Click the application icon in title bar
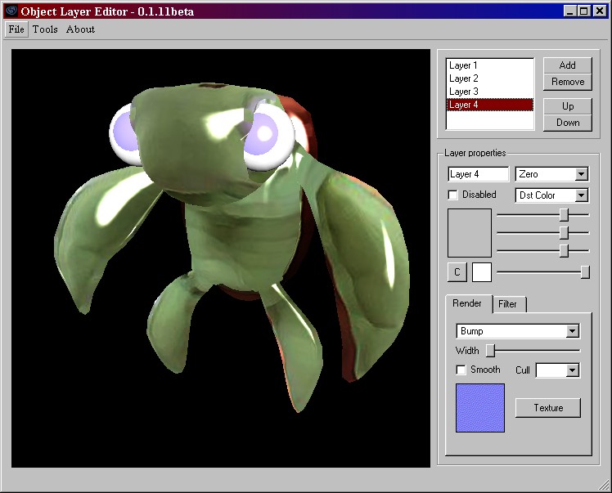This screenshot has width=612, height=493. click(x=11, y=11)
